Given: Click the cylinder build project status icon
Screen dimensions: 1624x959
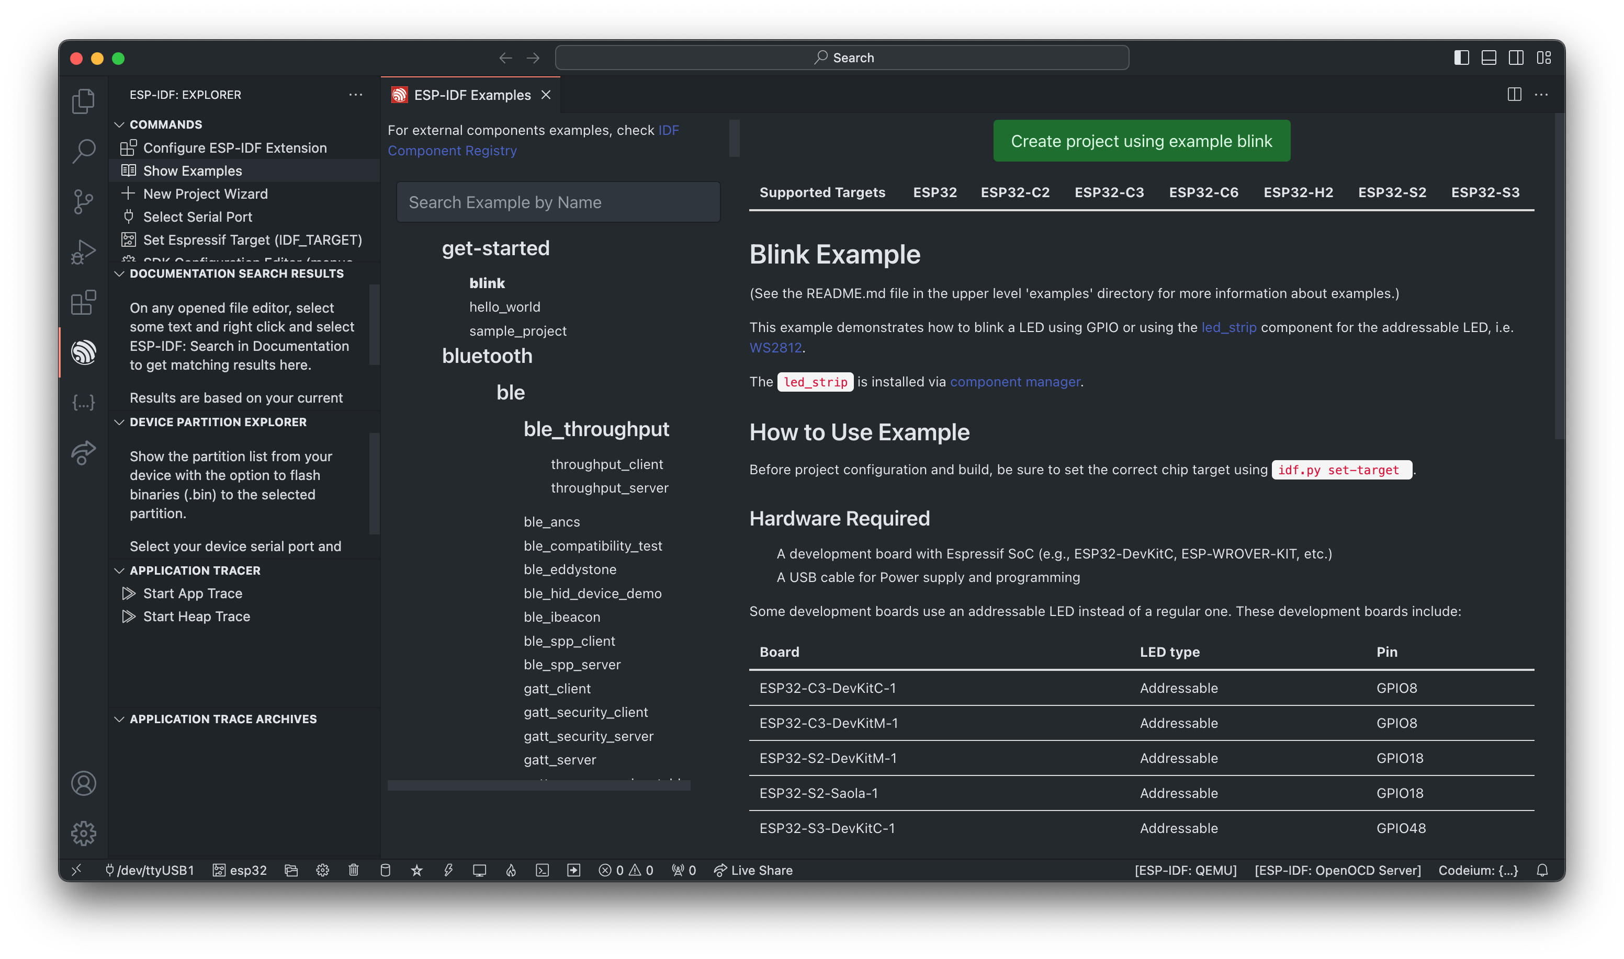Looking at the screenshot, I should tap(385, 870).
